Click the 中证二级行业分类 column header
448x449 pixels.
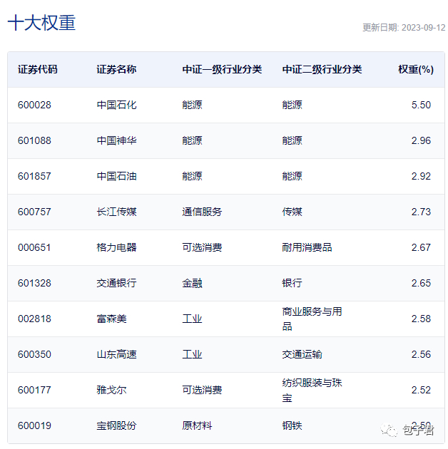coord(322,70)
